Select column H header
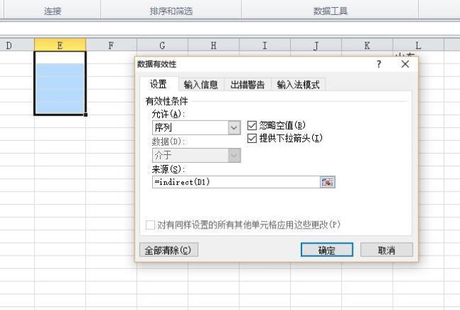The width and height of the screenshot is (460, 310). point(214,45)
